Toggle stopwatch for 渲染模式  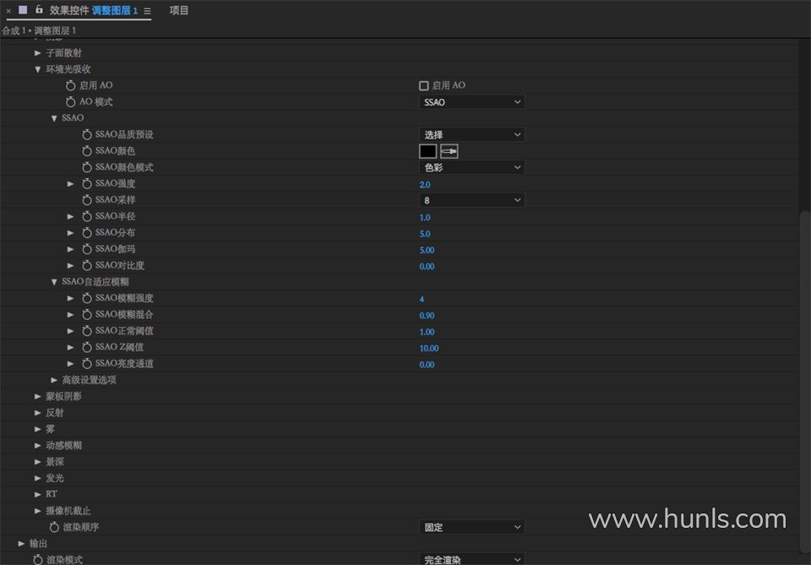tap(38, 560)
